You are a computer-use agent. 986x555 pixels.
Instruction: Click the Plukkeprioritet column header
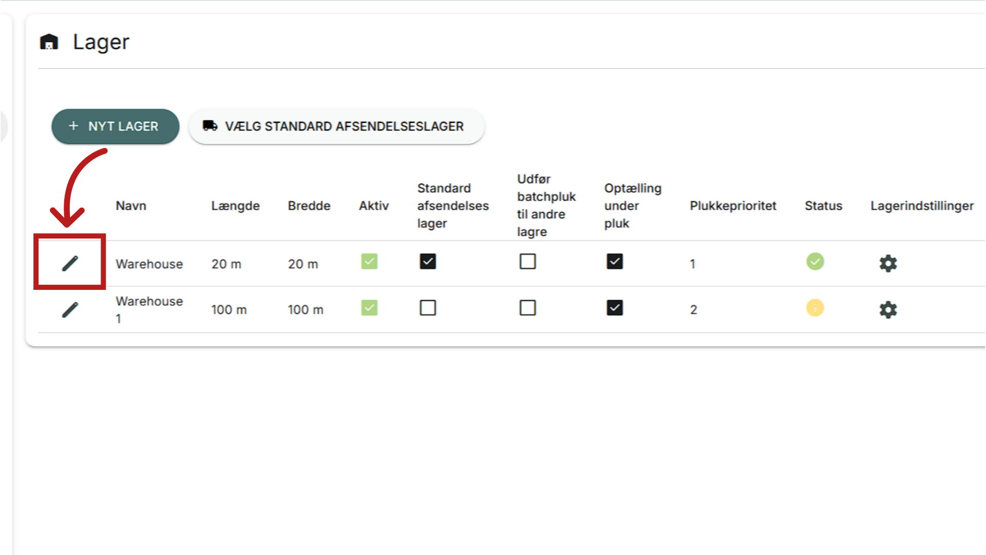pos(733,206)
